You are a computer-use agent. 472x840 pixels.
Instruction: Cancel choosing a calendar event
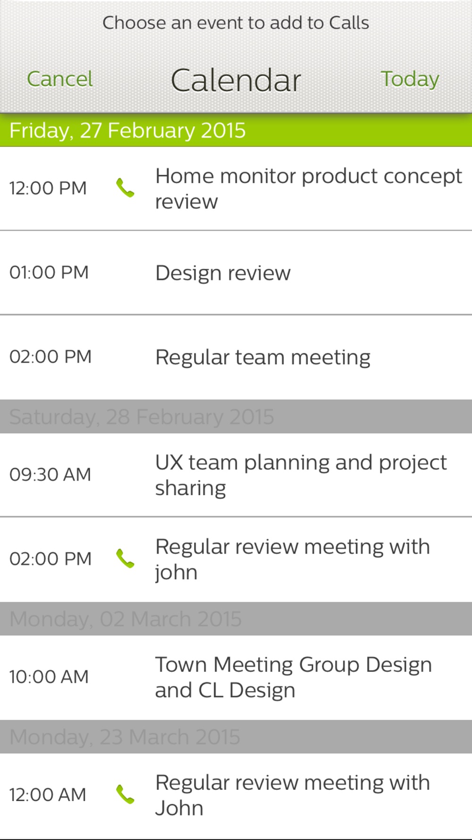click(x=60, y=79)
